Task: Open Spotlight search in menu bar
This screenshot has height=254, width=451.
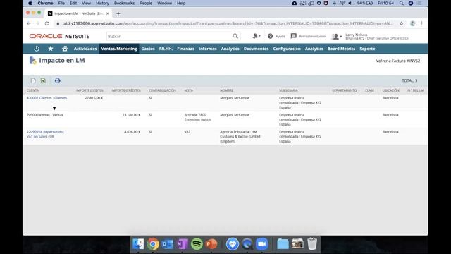Action: click(401, 3)
